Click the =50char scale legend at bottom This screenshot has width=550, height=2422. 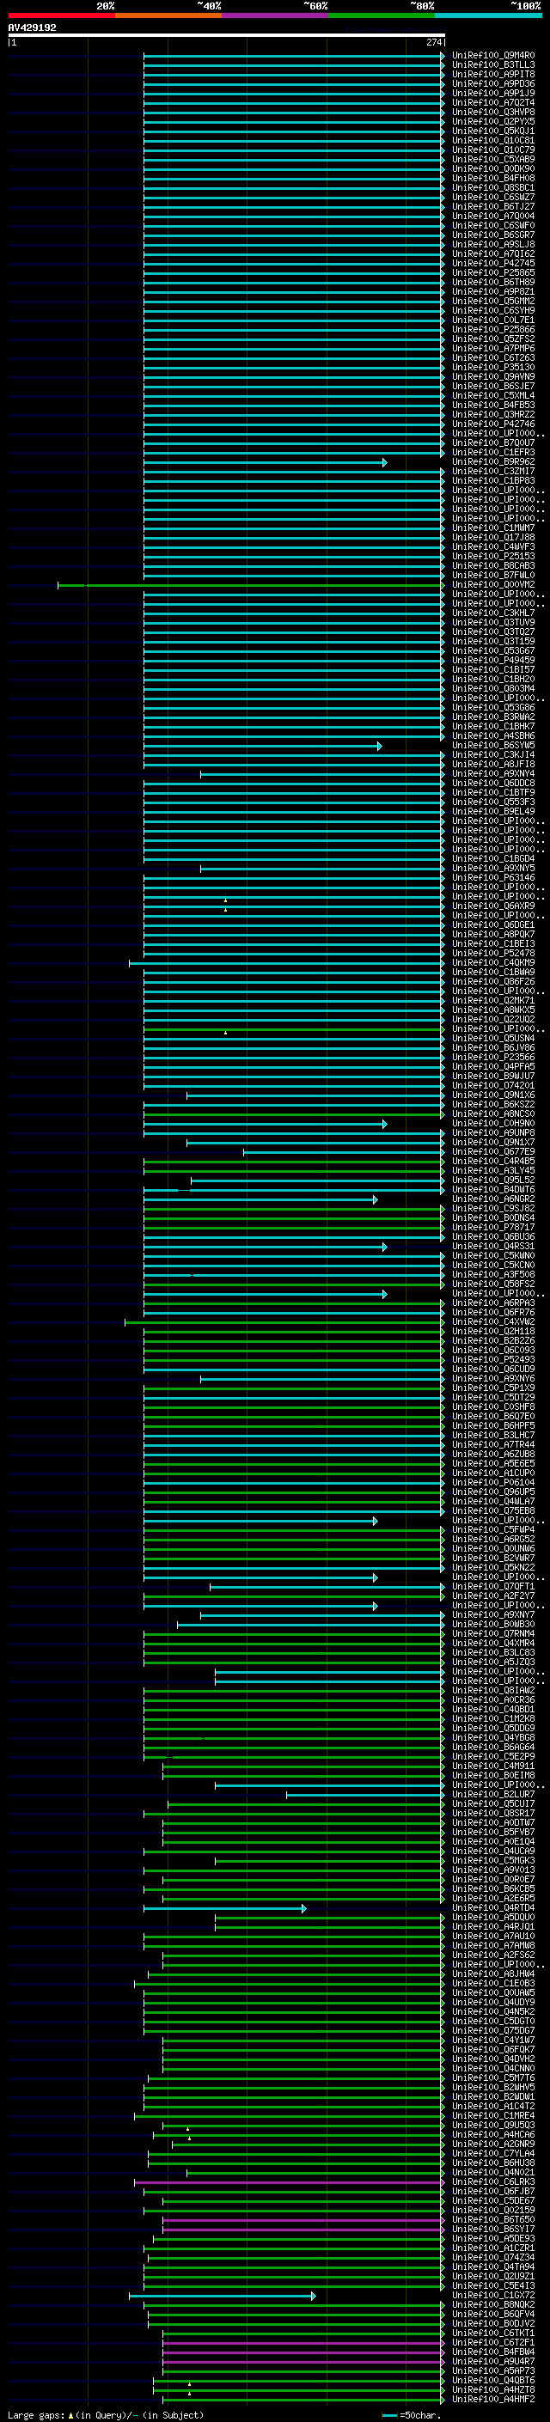412,2414
